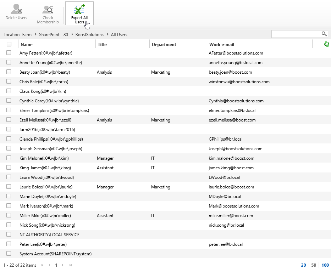Viewport: 331px width, 272px height.
Task: Click the user search input field
Action: (x=296, y=34)
